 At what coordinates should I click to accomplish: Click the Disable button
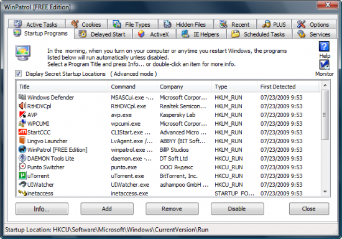tap(238, 209)
